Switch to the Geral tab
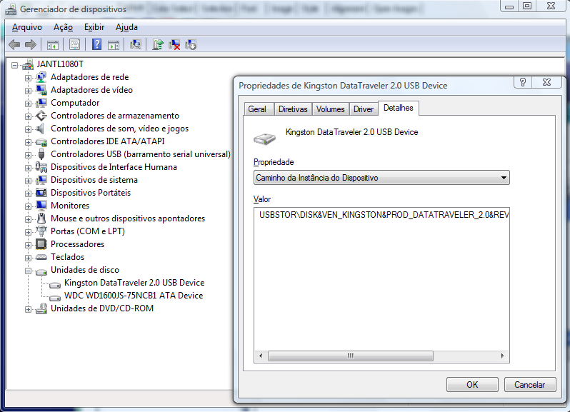Image resolution: width=570 pixels, height=412 pixels. [257, 109]
